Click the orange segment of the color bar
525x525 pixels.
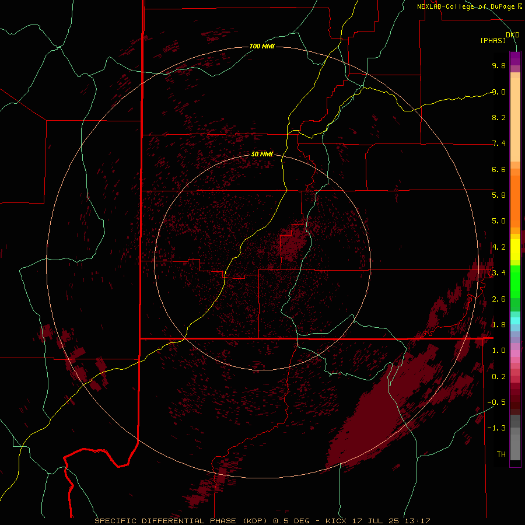click(515, 202)
